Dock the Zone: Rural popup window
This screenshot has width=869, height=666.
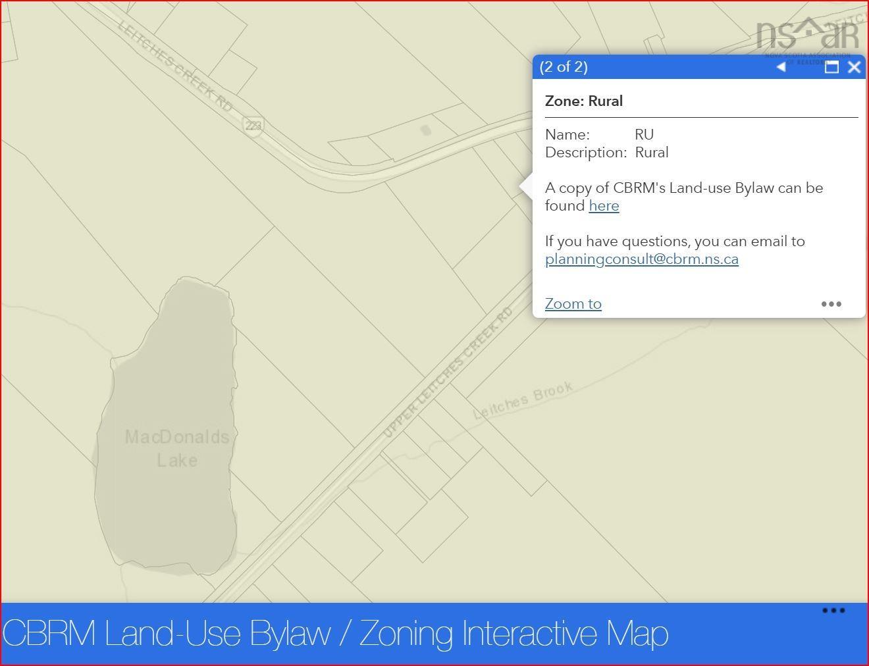[831, 66]
